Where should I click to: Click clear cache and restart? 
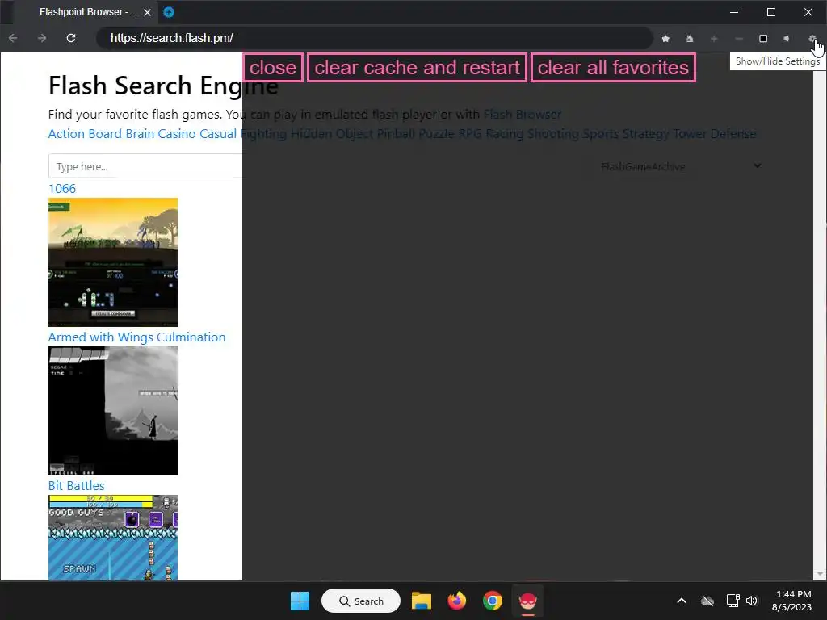click(x=418, y=68)
